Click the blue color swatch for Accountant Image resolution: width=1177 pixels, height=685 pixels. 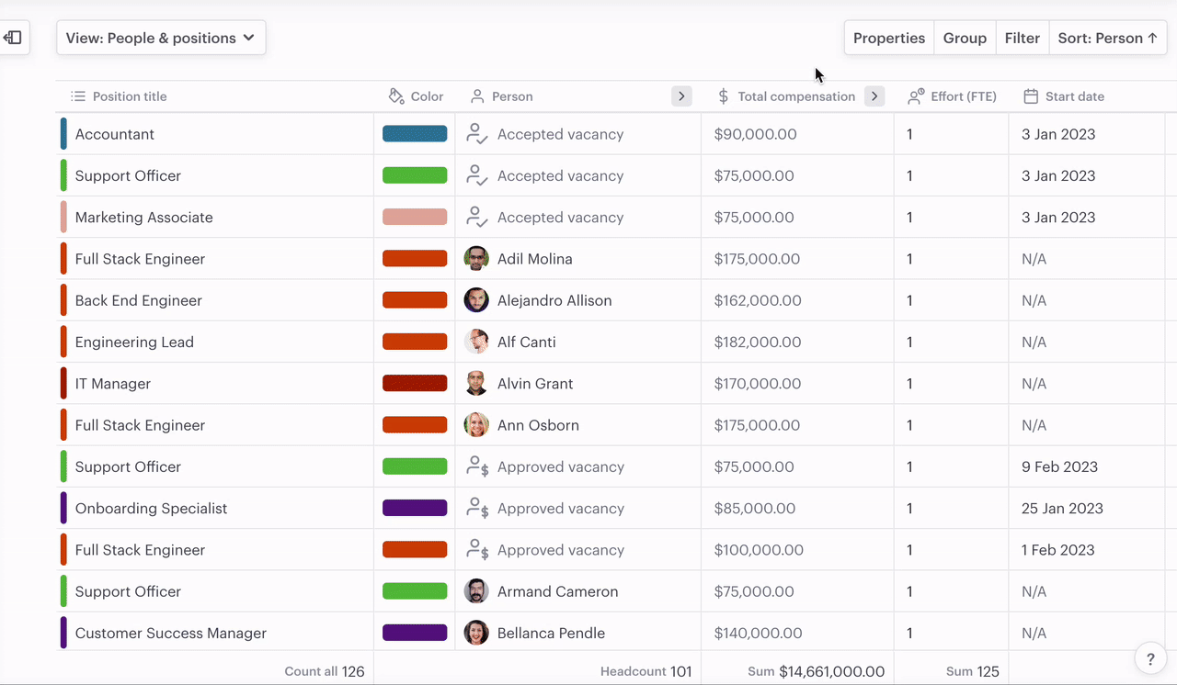coord(415,134)
